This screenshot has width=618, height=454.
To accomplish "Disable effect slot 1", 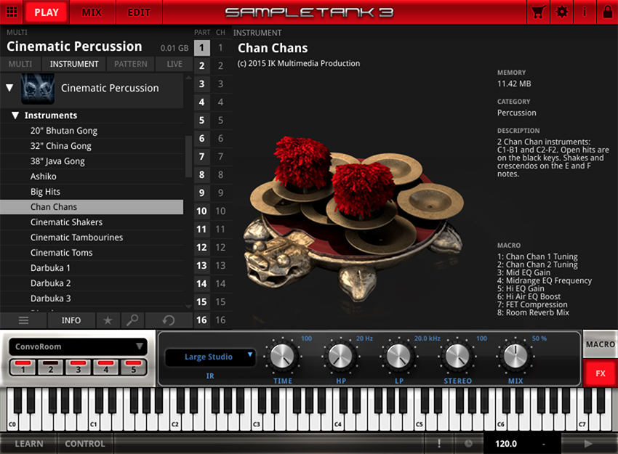I will (x=23, y=367).
